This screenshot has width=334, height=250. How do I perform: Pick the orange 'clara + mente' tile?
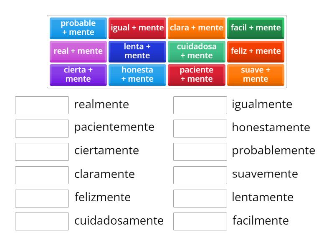[x=196, y=28]
